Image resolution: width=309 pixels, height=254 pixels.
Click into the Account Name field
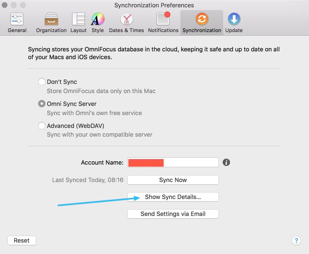(x=173, y=162)
